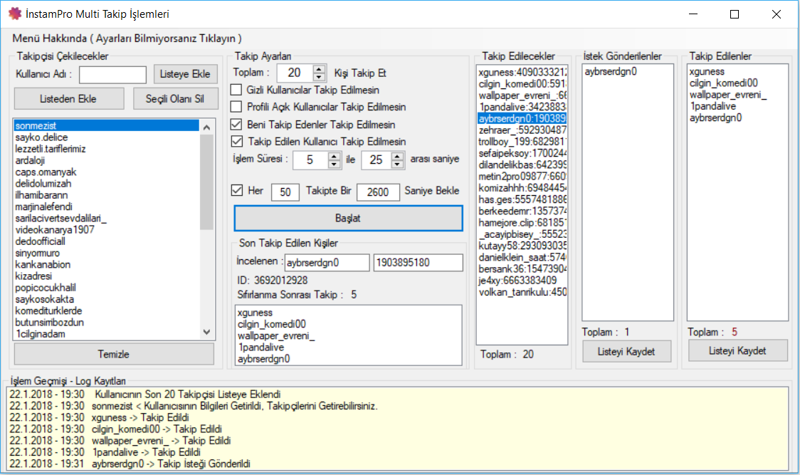Increase maximum İşlem Süresi value 25 up arrow
The height and width of the screenshot is (475, 800).
pos(397,156)
